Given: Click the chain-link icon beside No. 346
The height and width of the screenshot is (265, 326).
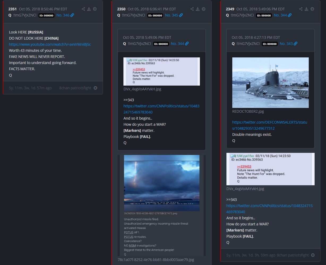Looking at the screenshot, I should tap(72, 15).
